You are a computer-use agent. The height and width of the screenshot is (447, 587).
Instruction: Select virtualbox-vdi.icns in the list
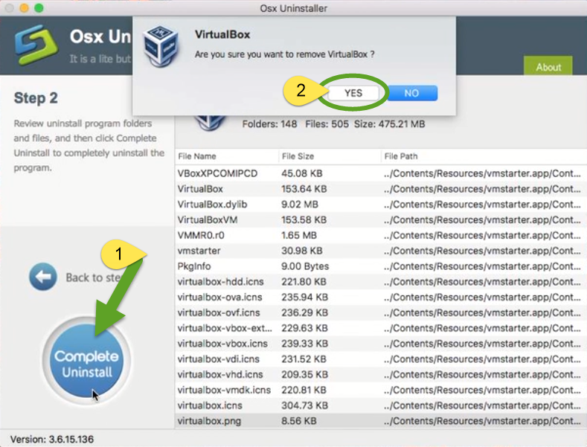381,359
